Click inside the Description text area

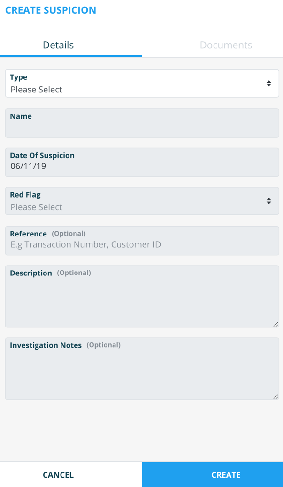(x=142, y=301)
